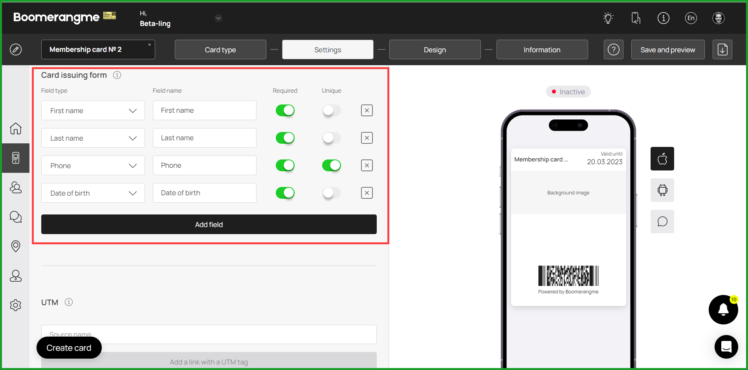
Task: Open the settings gear in sidebar
Action: coord(16,305)
